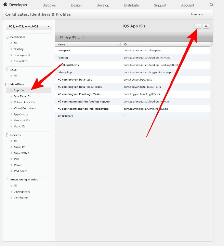This screenshot has width=224, height=246.
Task: Go to the Developer home link
Action: [18, 5]
